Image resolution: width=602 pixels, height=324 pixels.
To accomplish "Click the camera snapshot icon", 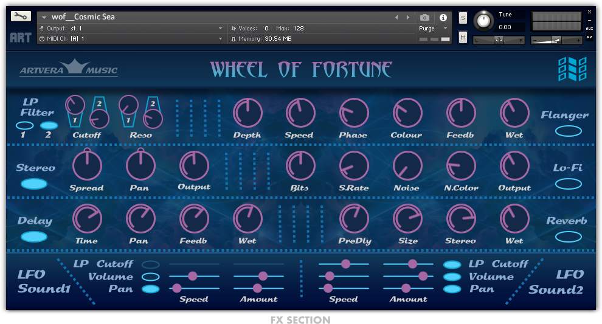I will point(425,18).
